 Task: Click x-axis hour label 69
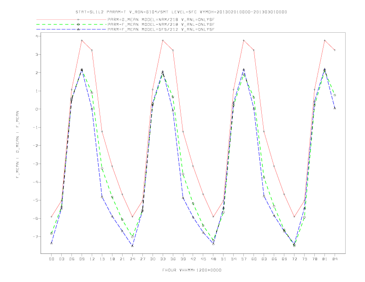pyautogui.click(x=284, y=259)
